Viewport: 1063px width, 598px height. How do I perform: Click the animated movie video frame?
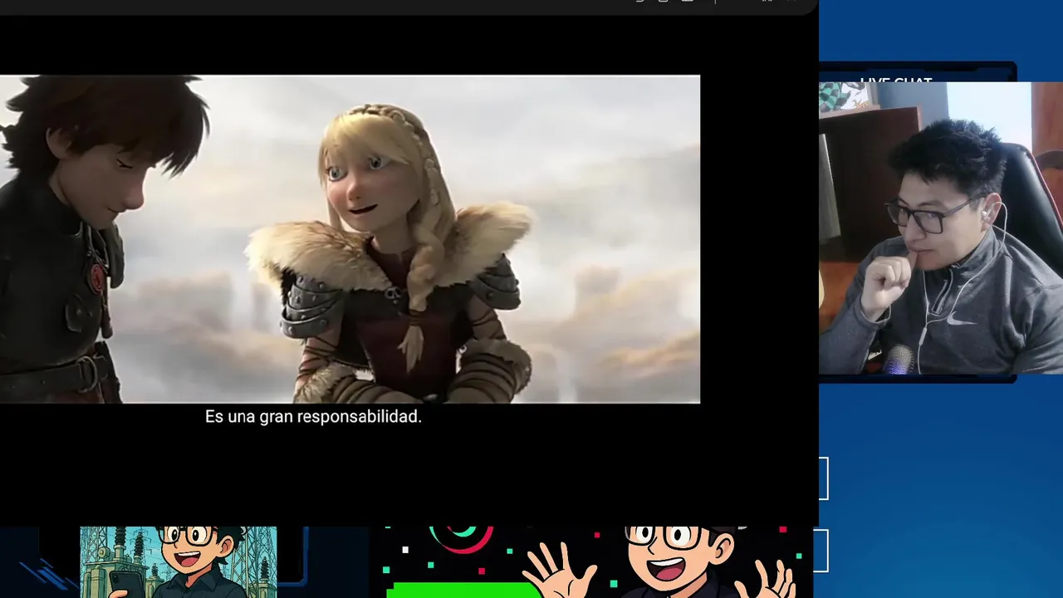[x=350, y=239]
